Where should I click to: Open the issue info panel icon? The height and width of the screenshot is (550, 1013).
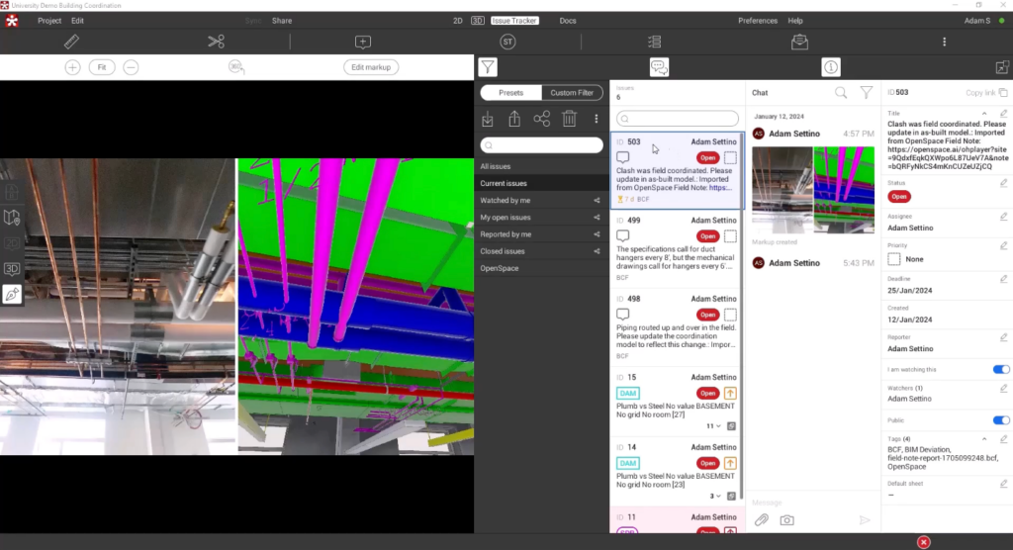click(831, 67)
